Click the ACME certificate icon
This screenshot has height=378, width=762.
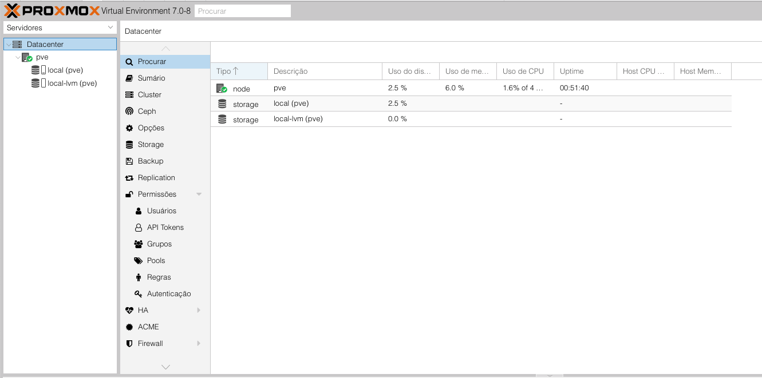[129, 327]
